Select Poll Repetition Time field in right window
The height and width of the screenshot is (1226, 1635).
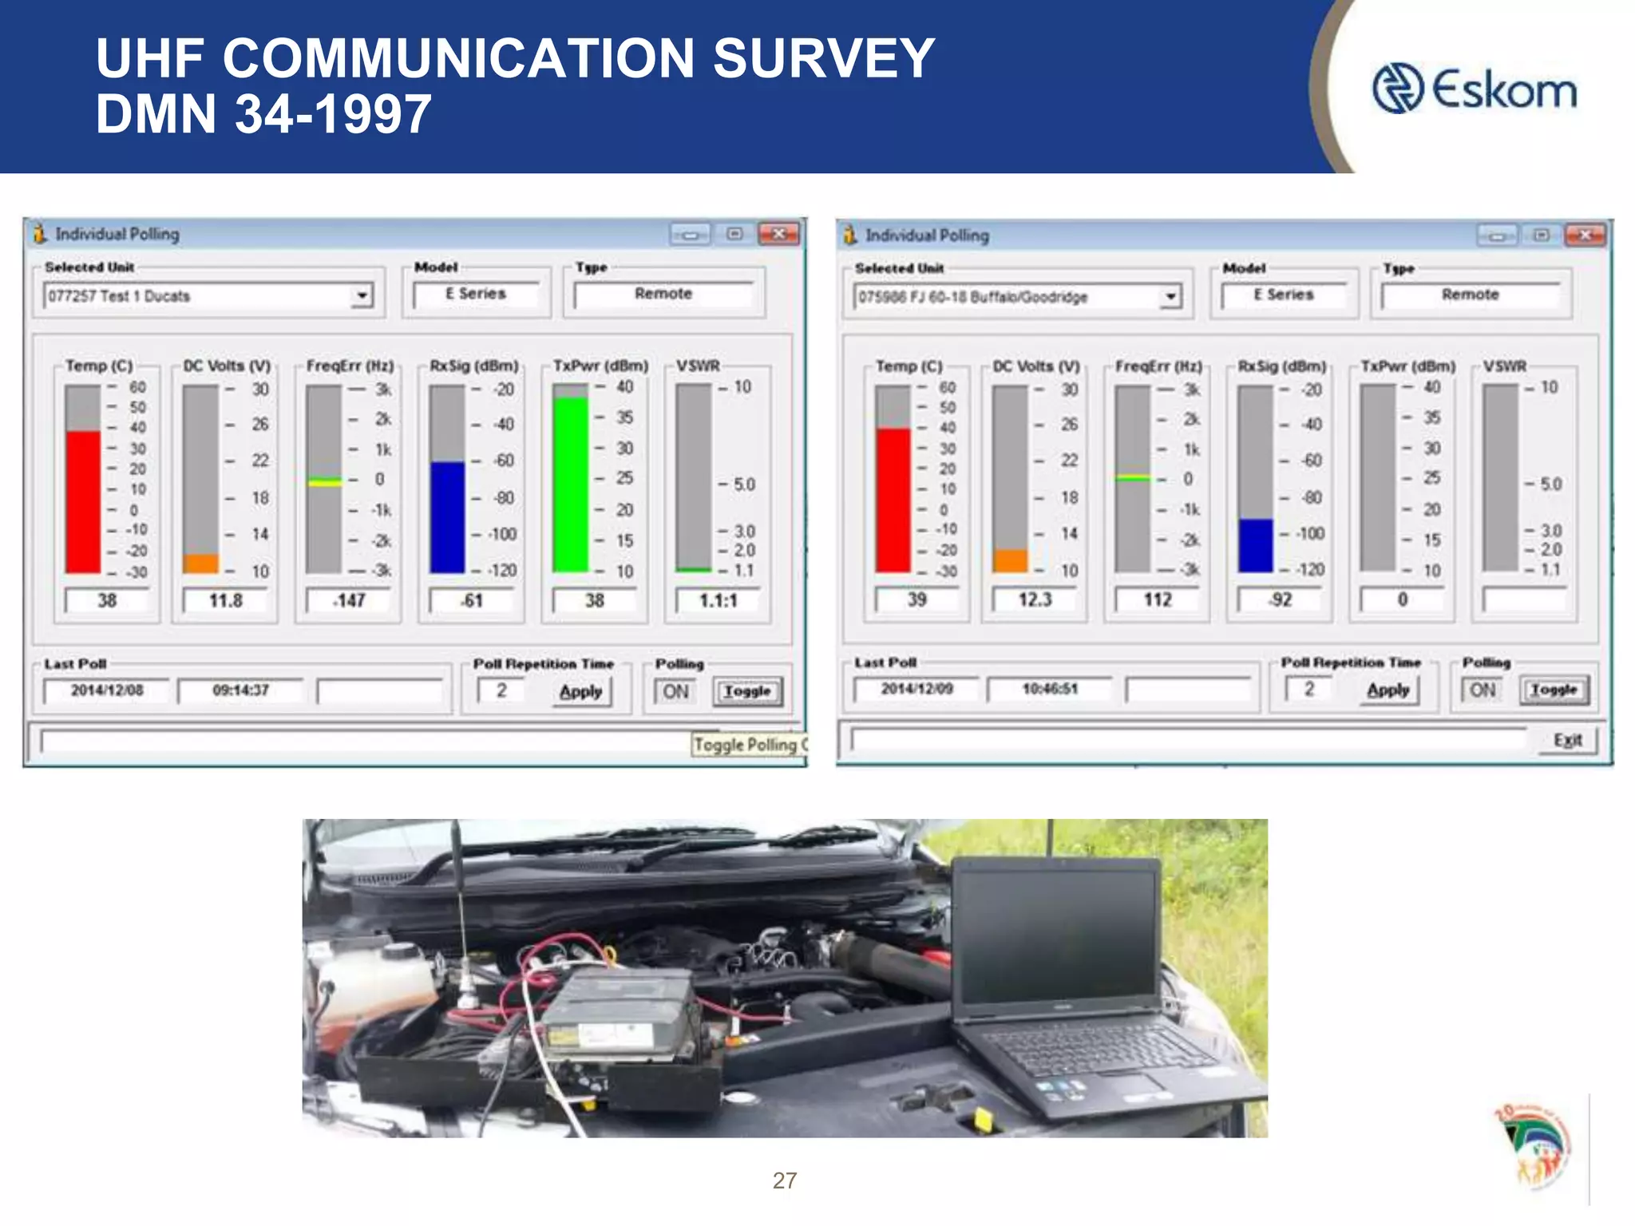pyautogui.click(x=1309, y=689)
